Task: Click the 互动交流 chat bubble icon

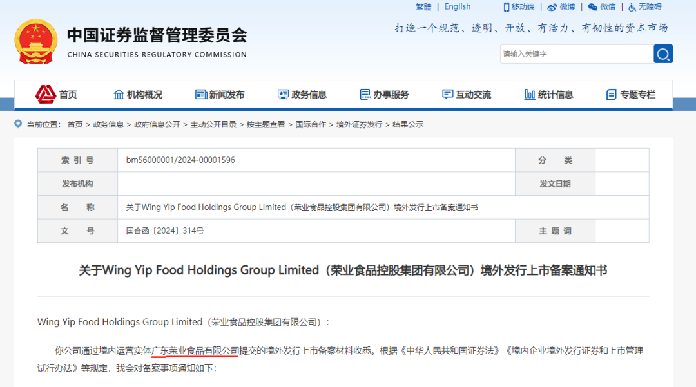Action: pyautogui.click(x=448, y=95)
